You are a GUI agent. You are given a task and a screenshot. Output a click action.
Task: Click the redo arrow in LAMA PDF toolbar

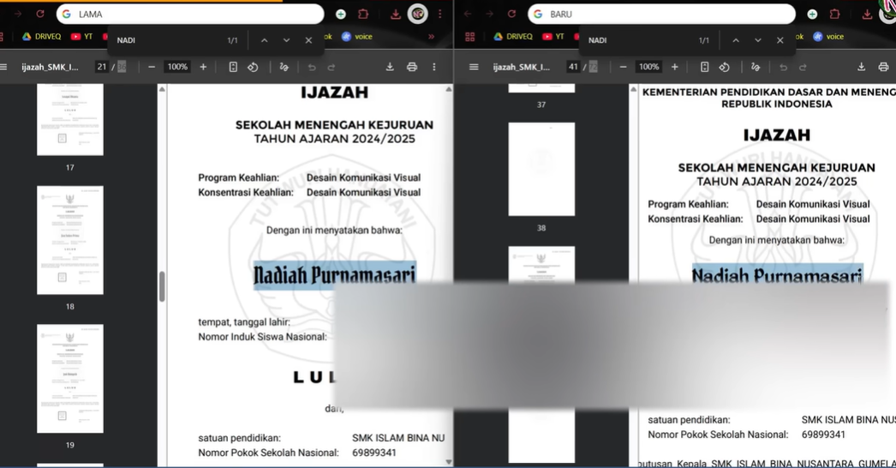332,68
